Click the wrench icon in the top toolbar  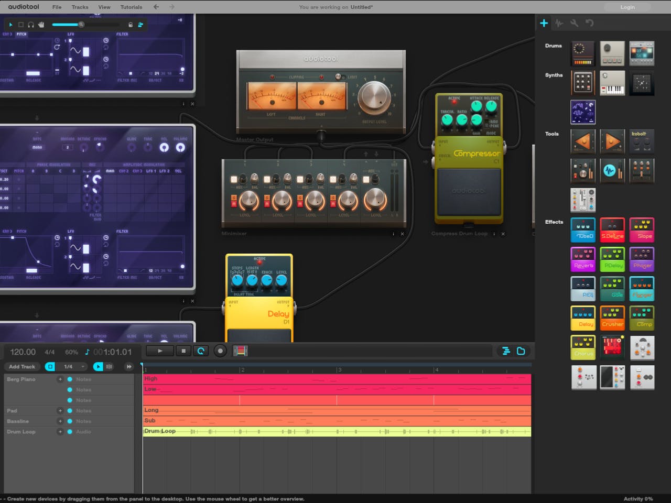tap(575, 23)
